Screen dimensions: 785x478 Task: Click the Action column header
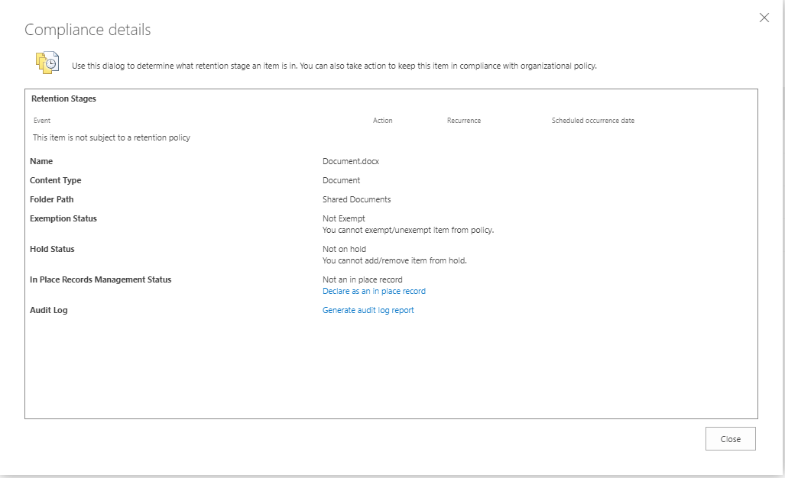tap(382, 121)
